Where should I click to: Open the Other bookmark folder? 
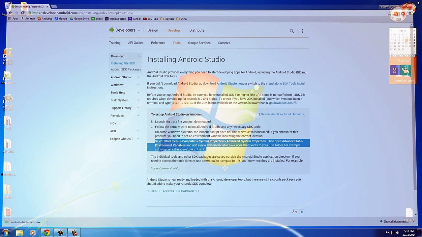pyautogui.click(x=182, y=19)
